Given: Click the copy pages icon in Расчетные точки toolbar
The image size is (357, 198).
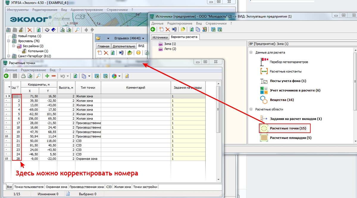Looking at the screenshot, I should tap(84, 76).
